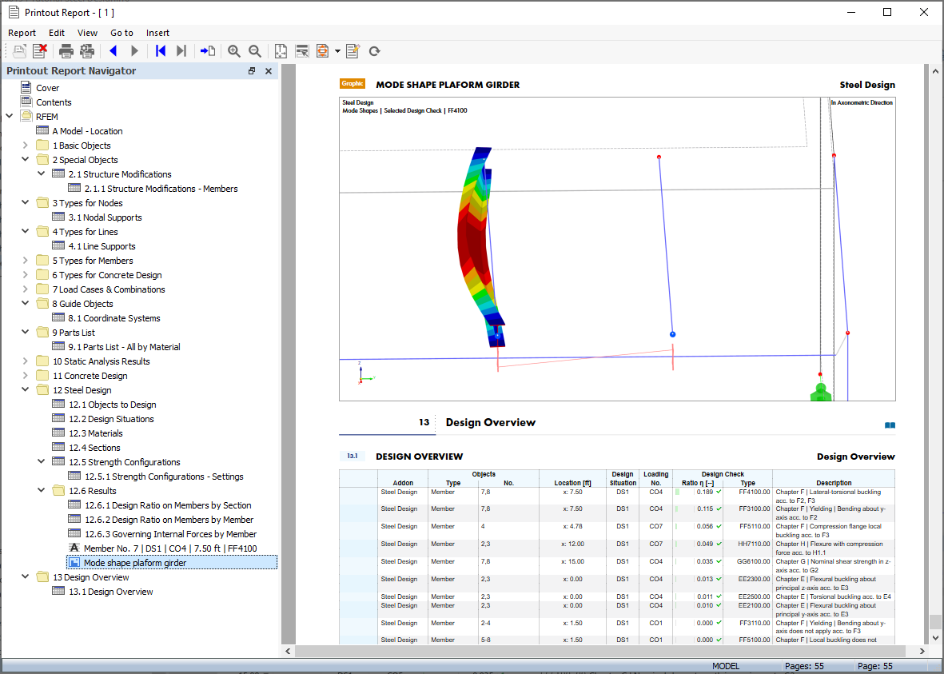Click the zoom in magnifier icon
The width and height of the screenshot is (944, 674).
tap(234, 51)
